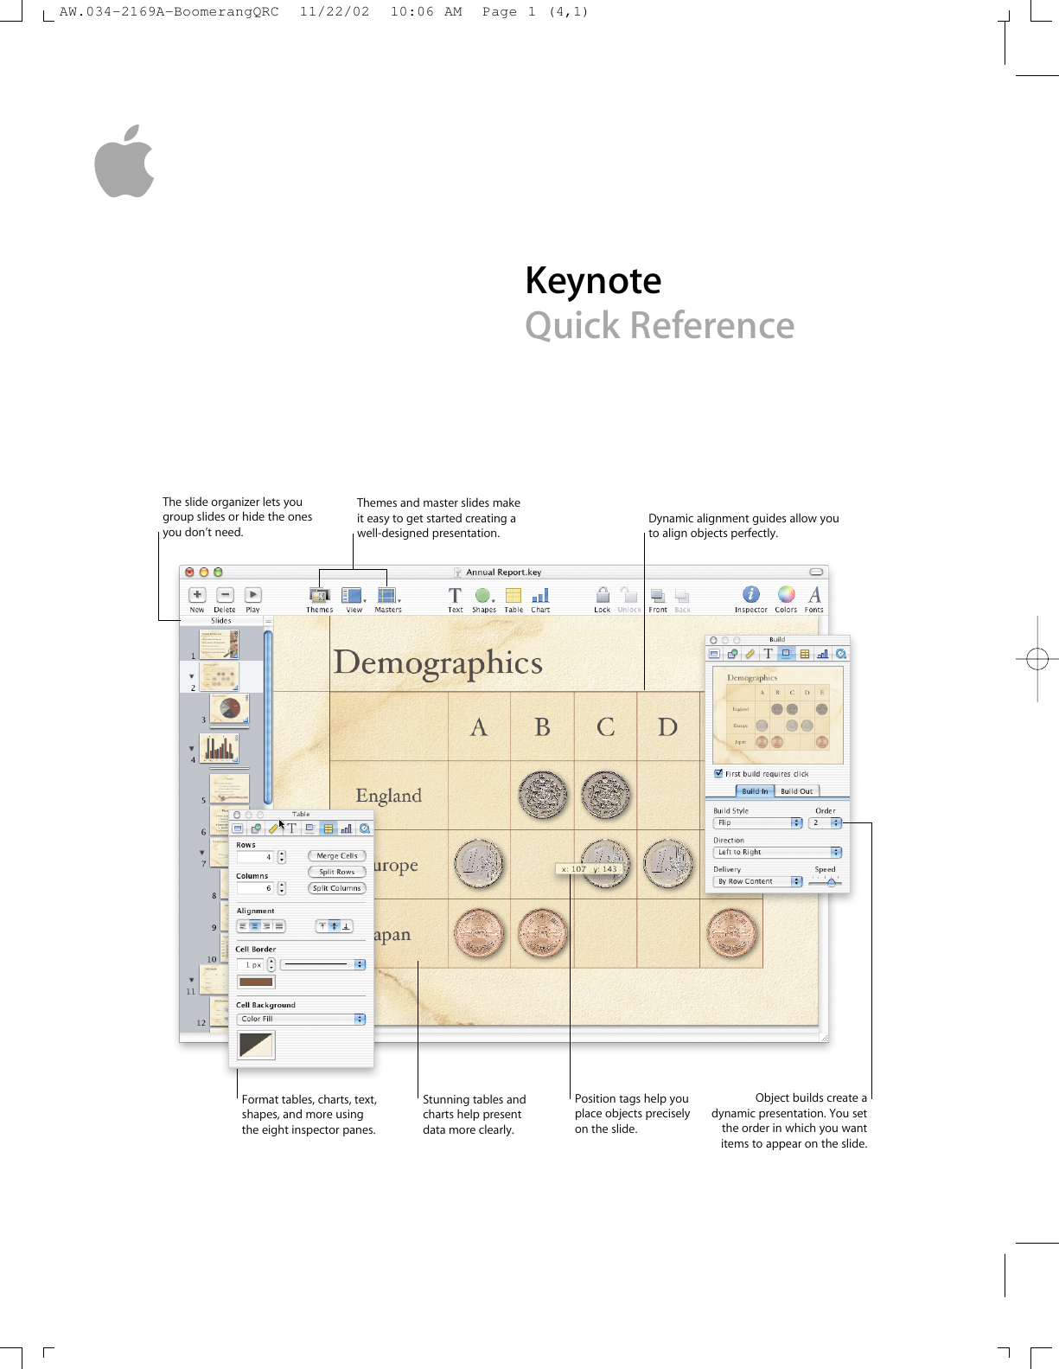Open the View toolbar menu
The image size is (1059, 1369).
(x=353, y=595)
